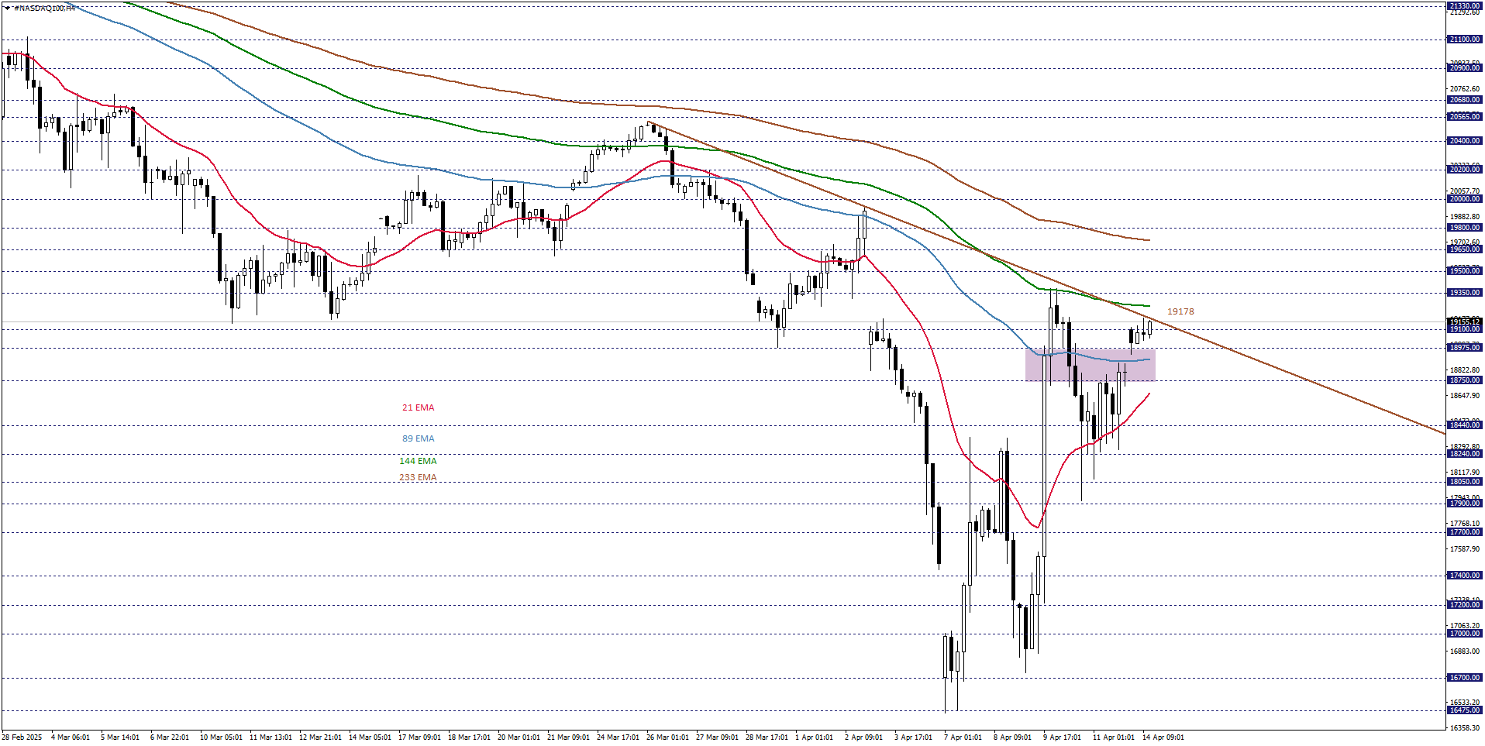
Task: Select the purple shaded support zone rectangle
Action: coord(1090,365)
